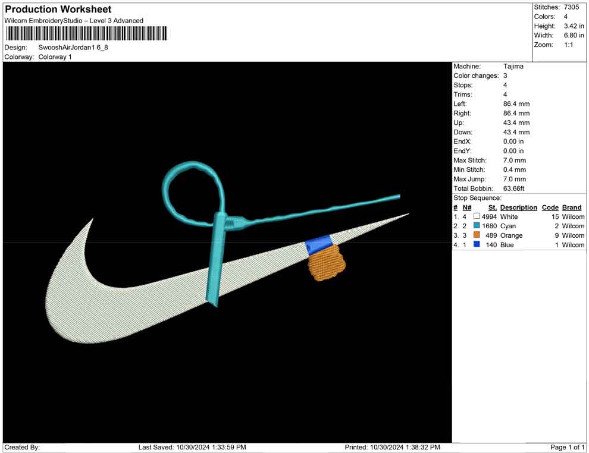Screen dimensions: 589x453
Task: Click the orange color swatch in stop sequence
Action: pyautogui.click(x=477, y=235)
